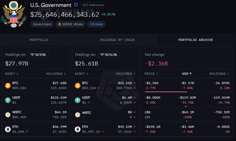Sort Net change by USD
The height and width of the screenshot is (141, 236).
[x=187, y=74]
